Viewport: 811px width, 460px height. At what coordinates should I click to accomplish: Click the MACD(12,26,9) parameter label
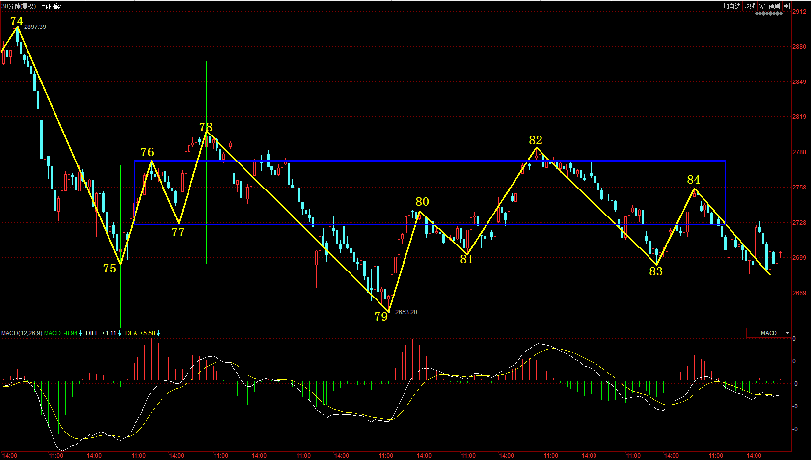click(x=22, y=333)
